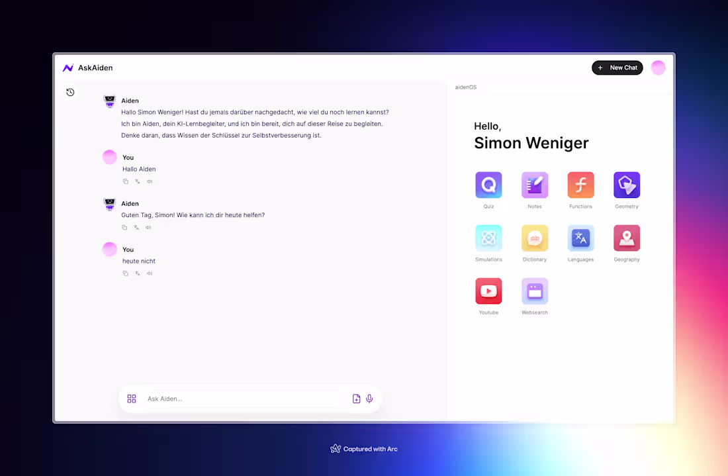Launch the Websearch tool

point(534,291)
